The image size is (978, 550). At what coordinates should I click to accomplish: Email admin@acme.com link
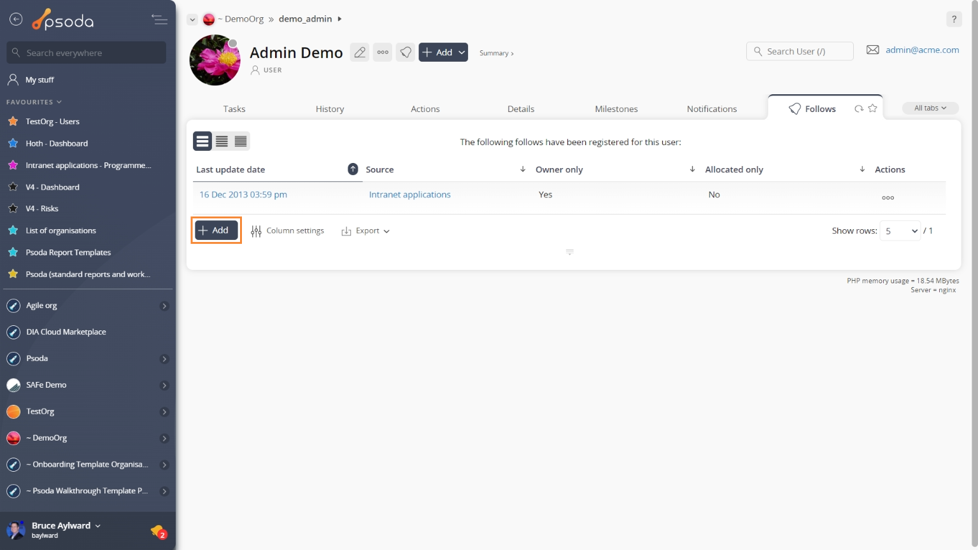point(922,50)
